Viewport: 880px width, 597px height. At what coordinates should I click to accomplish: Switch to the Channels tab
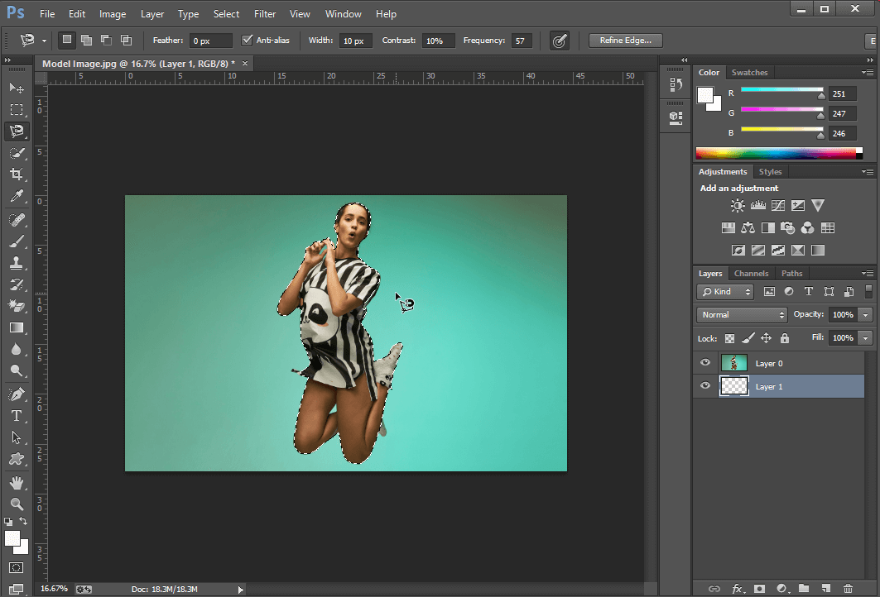coord(751,274)
